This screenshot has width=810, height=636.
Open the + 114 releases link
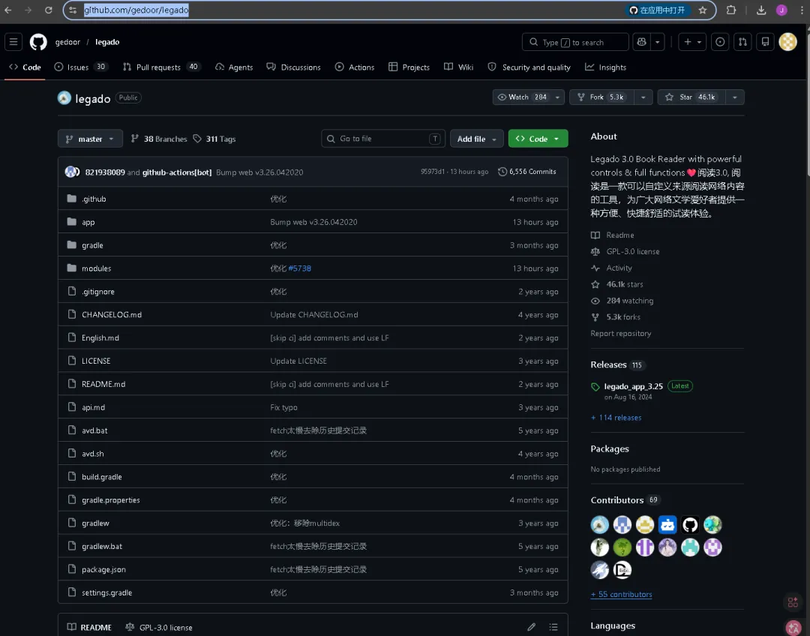(616, 418)
